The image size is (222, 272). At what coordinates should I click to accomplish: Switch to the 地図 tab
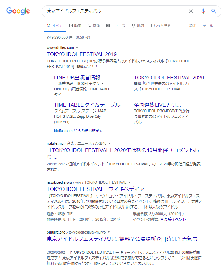138,26
